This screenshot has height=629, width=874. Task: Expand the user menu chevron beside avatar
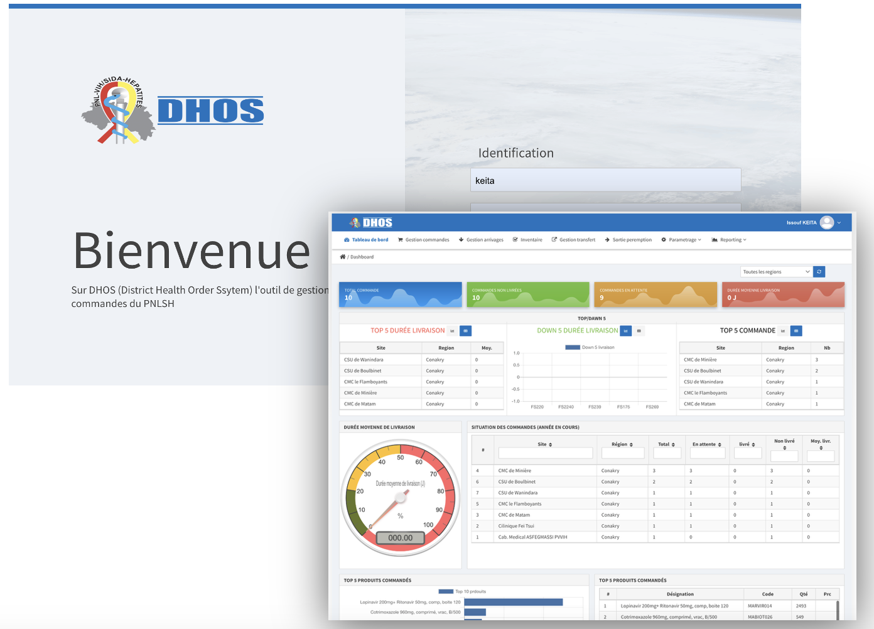[839, 223]
